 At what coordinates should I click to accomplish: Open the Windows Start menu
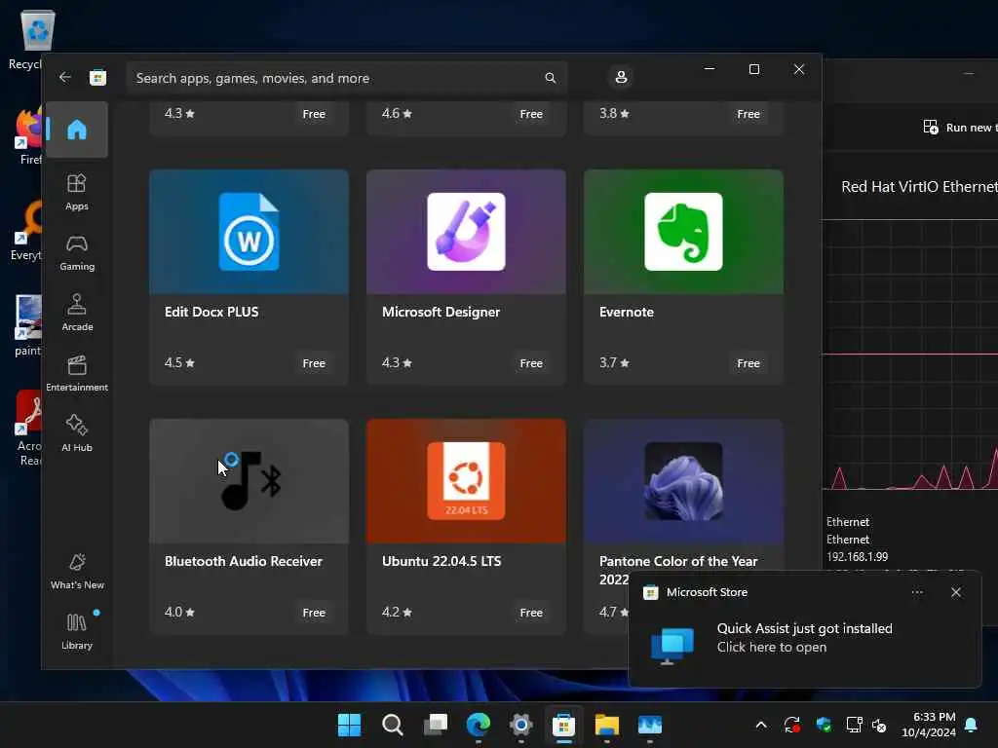(349, 725)
